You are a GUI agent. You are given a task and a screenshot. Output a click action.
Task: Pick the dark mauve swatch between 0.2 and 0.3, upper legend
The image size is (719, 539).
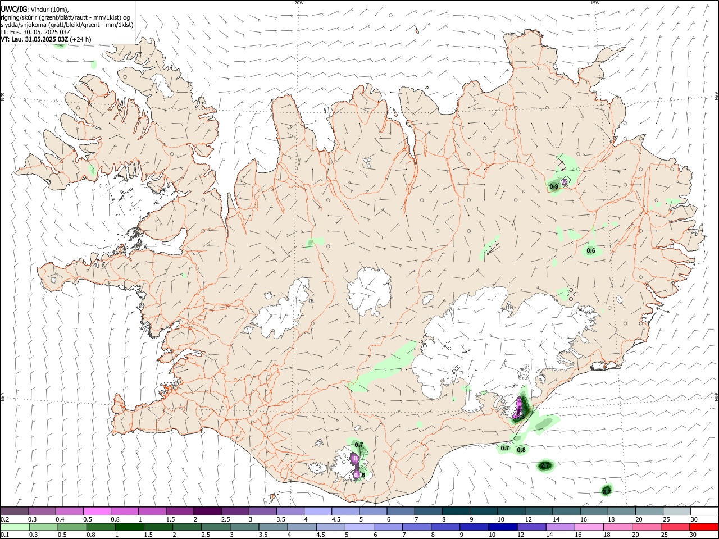(x=14, y=511)
